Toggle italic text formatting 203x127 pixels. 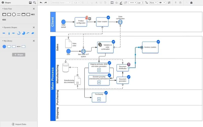point(87,3)
